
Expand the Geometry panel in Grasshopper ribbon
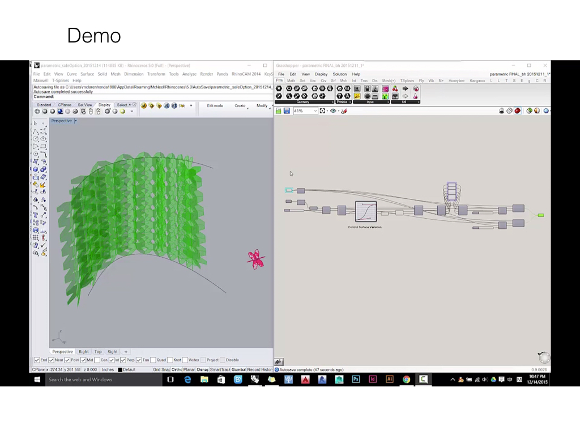[332, 102]
